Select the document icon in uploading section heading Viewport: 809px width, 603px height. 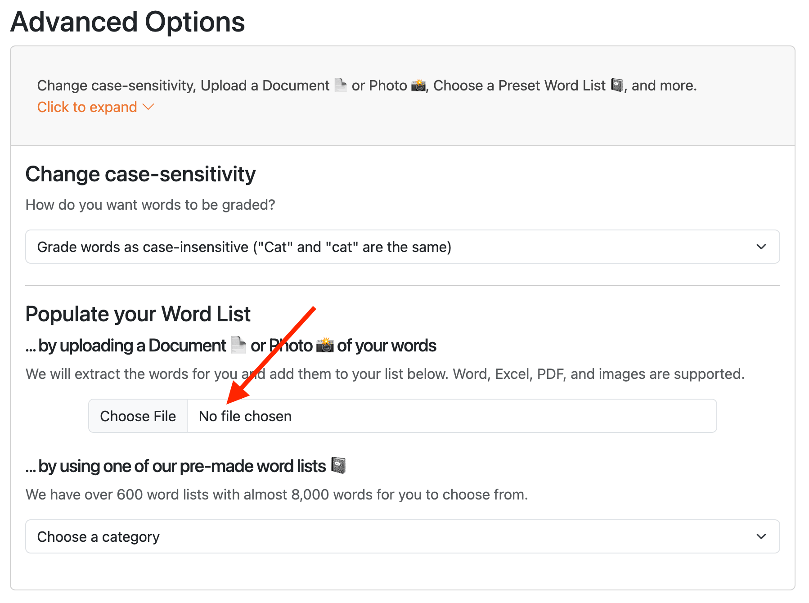tap(238, 345)
